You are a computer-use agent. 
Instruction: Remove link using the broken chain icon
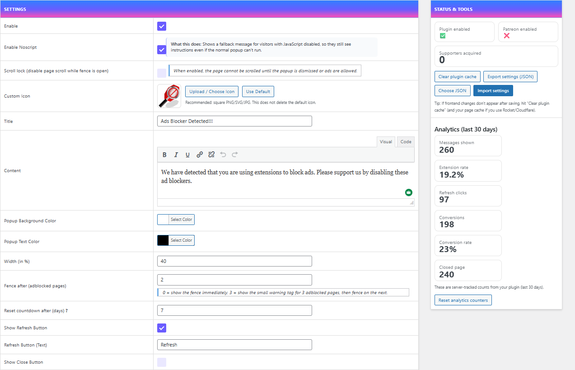pyautogui.click(x=211, y=155)
